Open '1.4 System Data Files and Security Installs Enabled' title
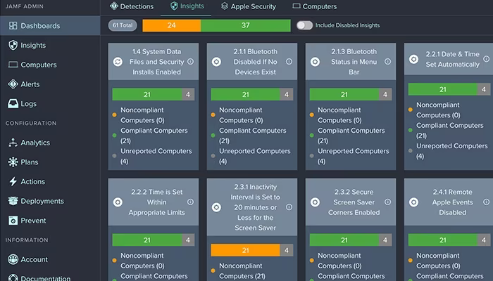The image size is (493, 281). [156, 62]
